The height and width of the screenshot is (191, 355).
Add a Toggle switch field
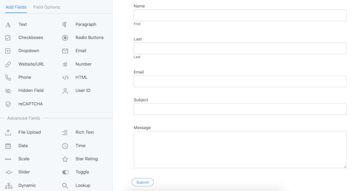click(x=82, y=172)
